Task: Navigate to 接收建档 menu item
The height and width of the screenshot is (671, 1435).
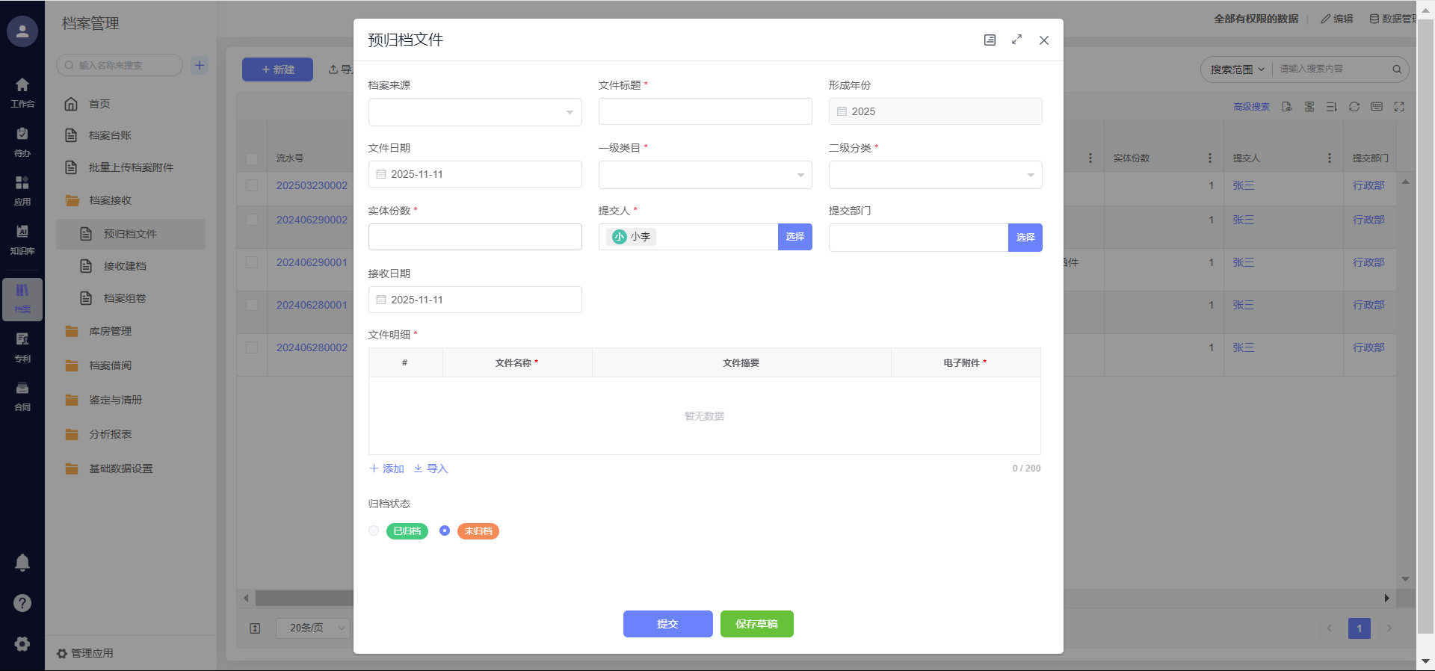Action: pos(125,266)
